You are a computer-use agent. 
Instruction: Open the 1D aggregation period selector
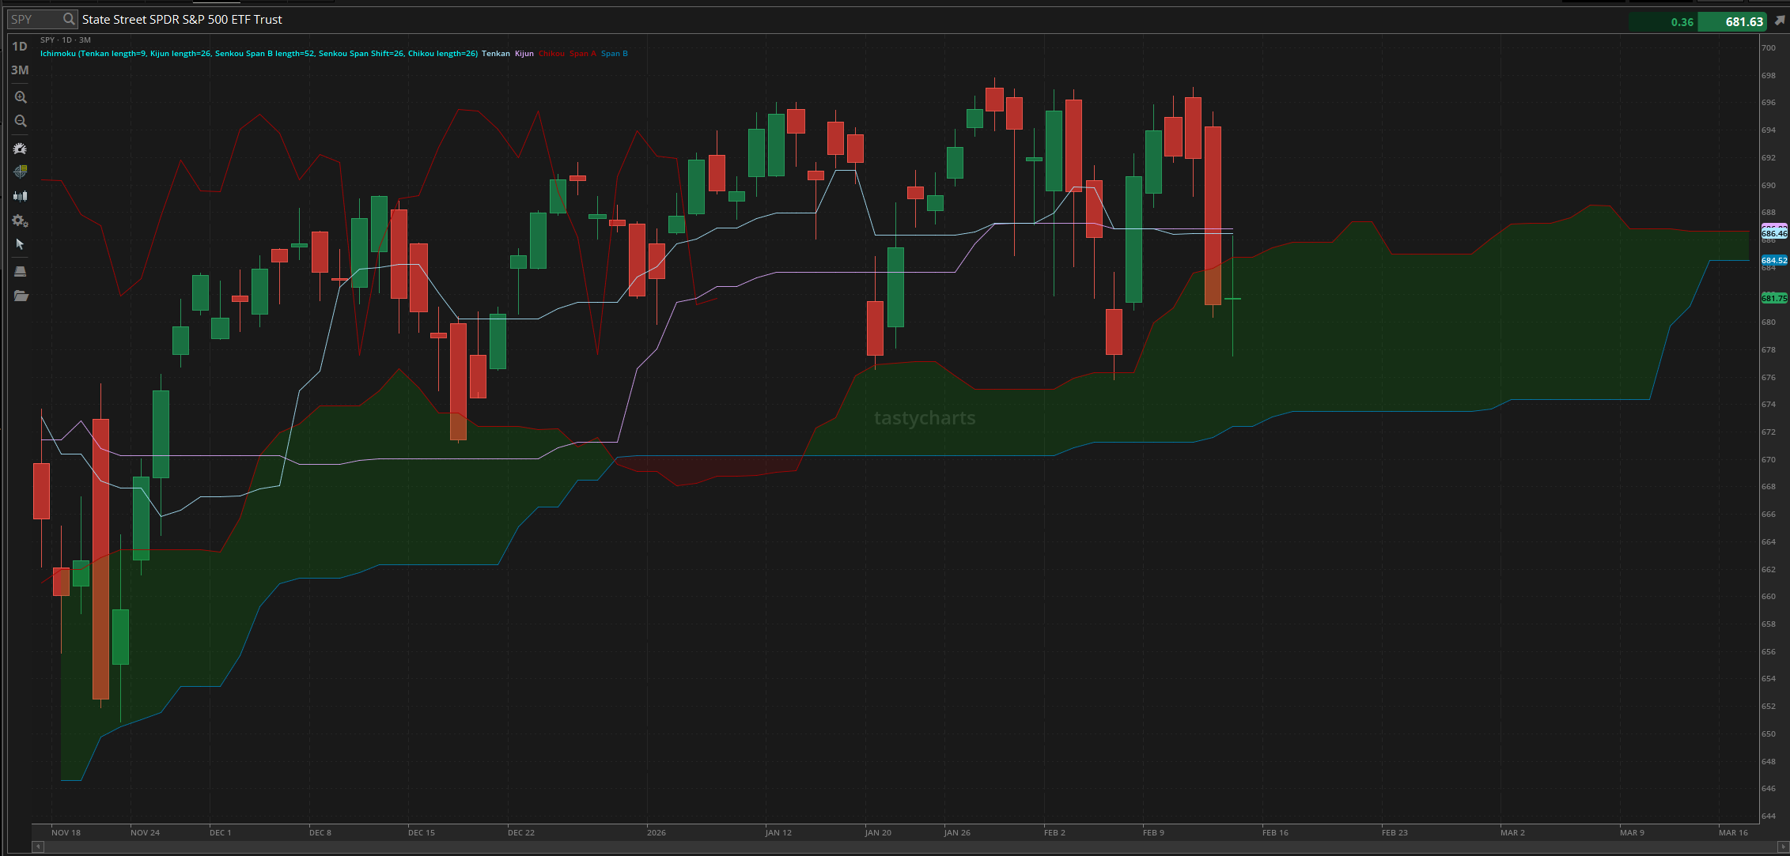click(20, 47)
